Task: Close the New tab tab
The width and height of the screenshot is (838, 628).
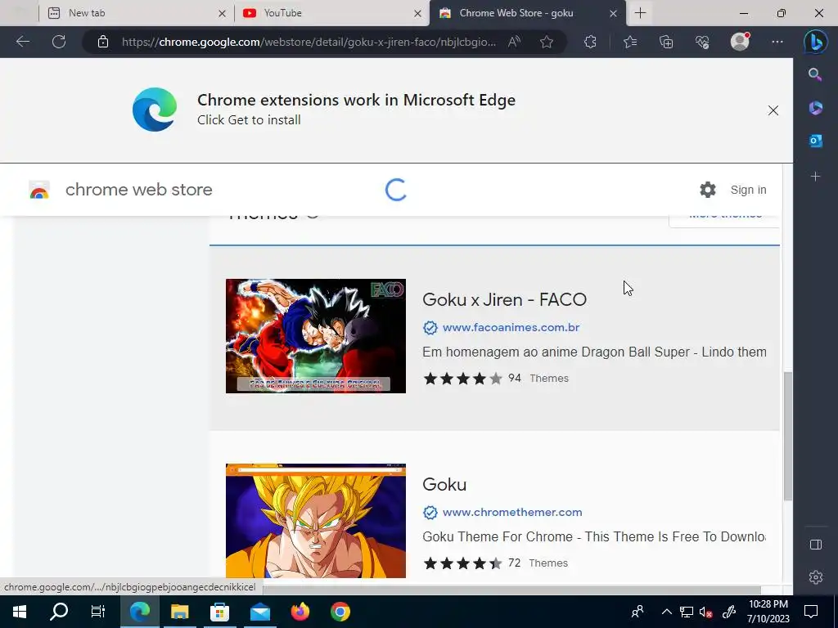Action: click(x=223, y=13)
